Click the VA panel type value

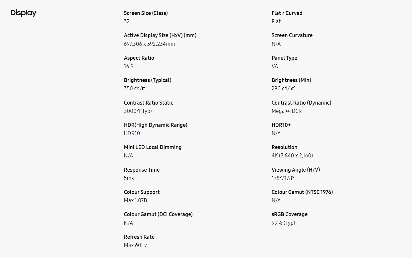point(275,66)
